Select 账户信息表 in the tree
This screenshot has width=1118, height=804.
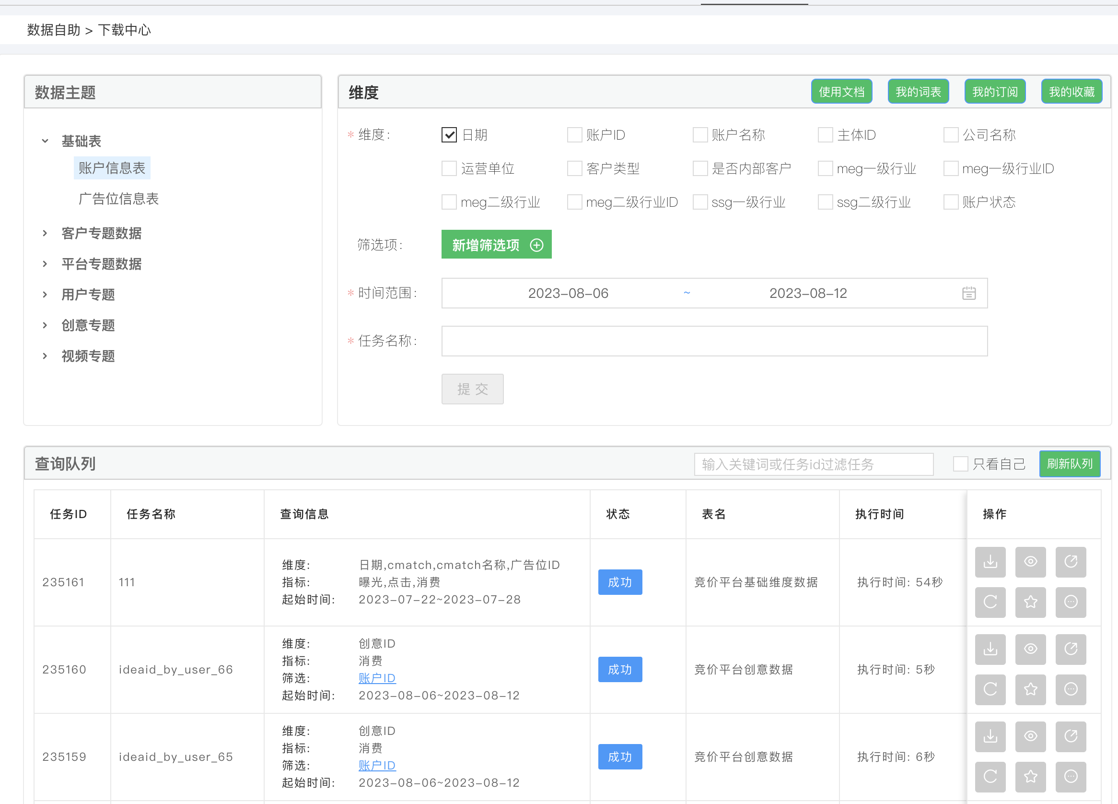pos(112,168)
